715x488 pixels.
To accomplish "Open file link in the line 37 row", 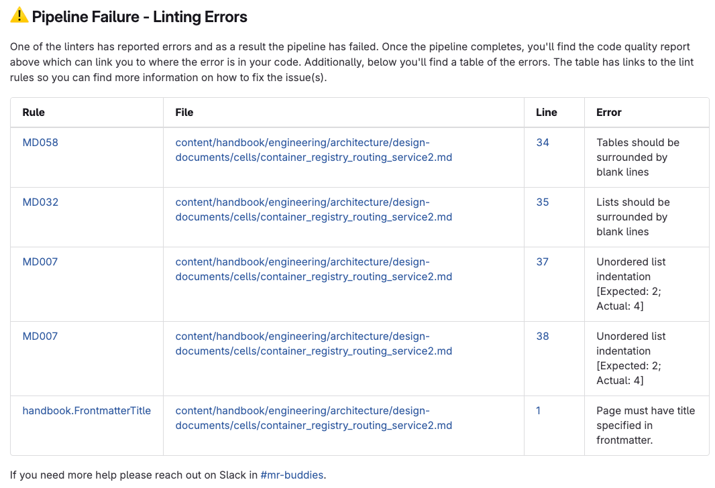I will [314, 269].
